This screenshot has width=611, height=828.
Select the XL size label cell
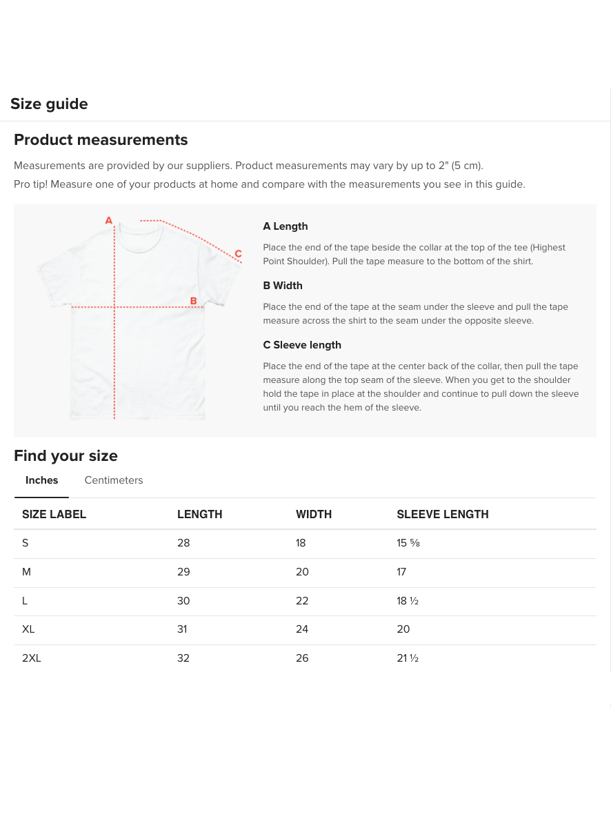[28, 629]
